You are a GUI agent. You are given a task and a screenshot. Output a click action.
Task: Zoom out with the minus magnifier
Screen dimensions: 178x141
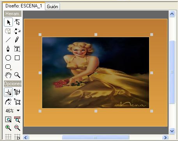click(17, 128)
